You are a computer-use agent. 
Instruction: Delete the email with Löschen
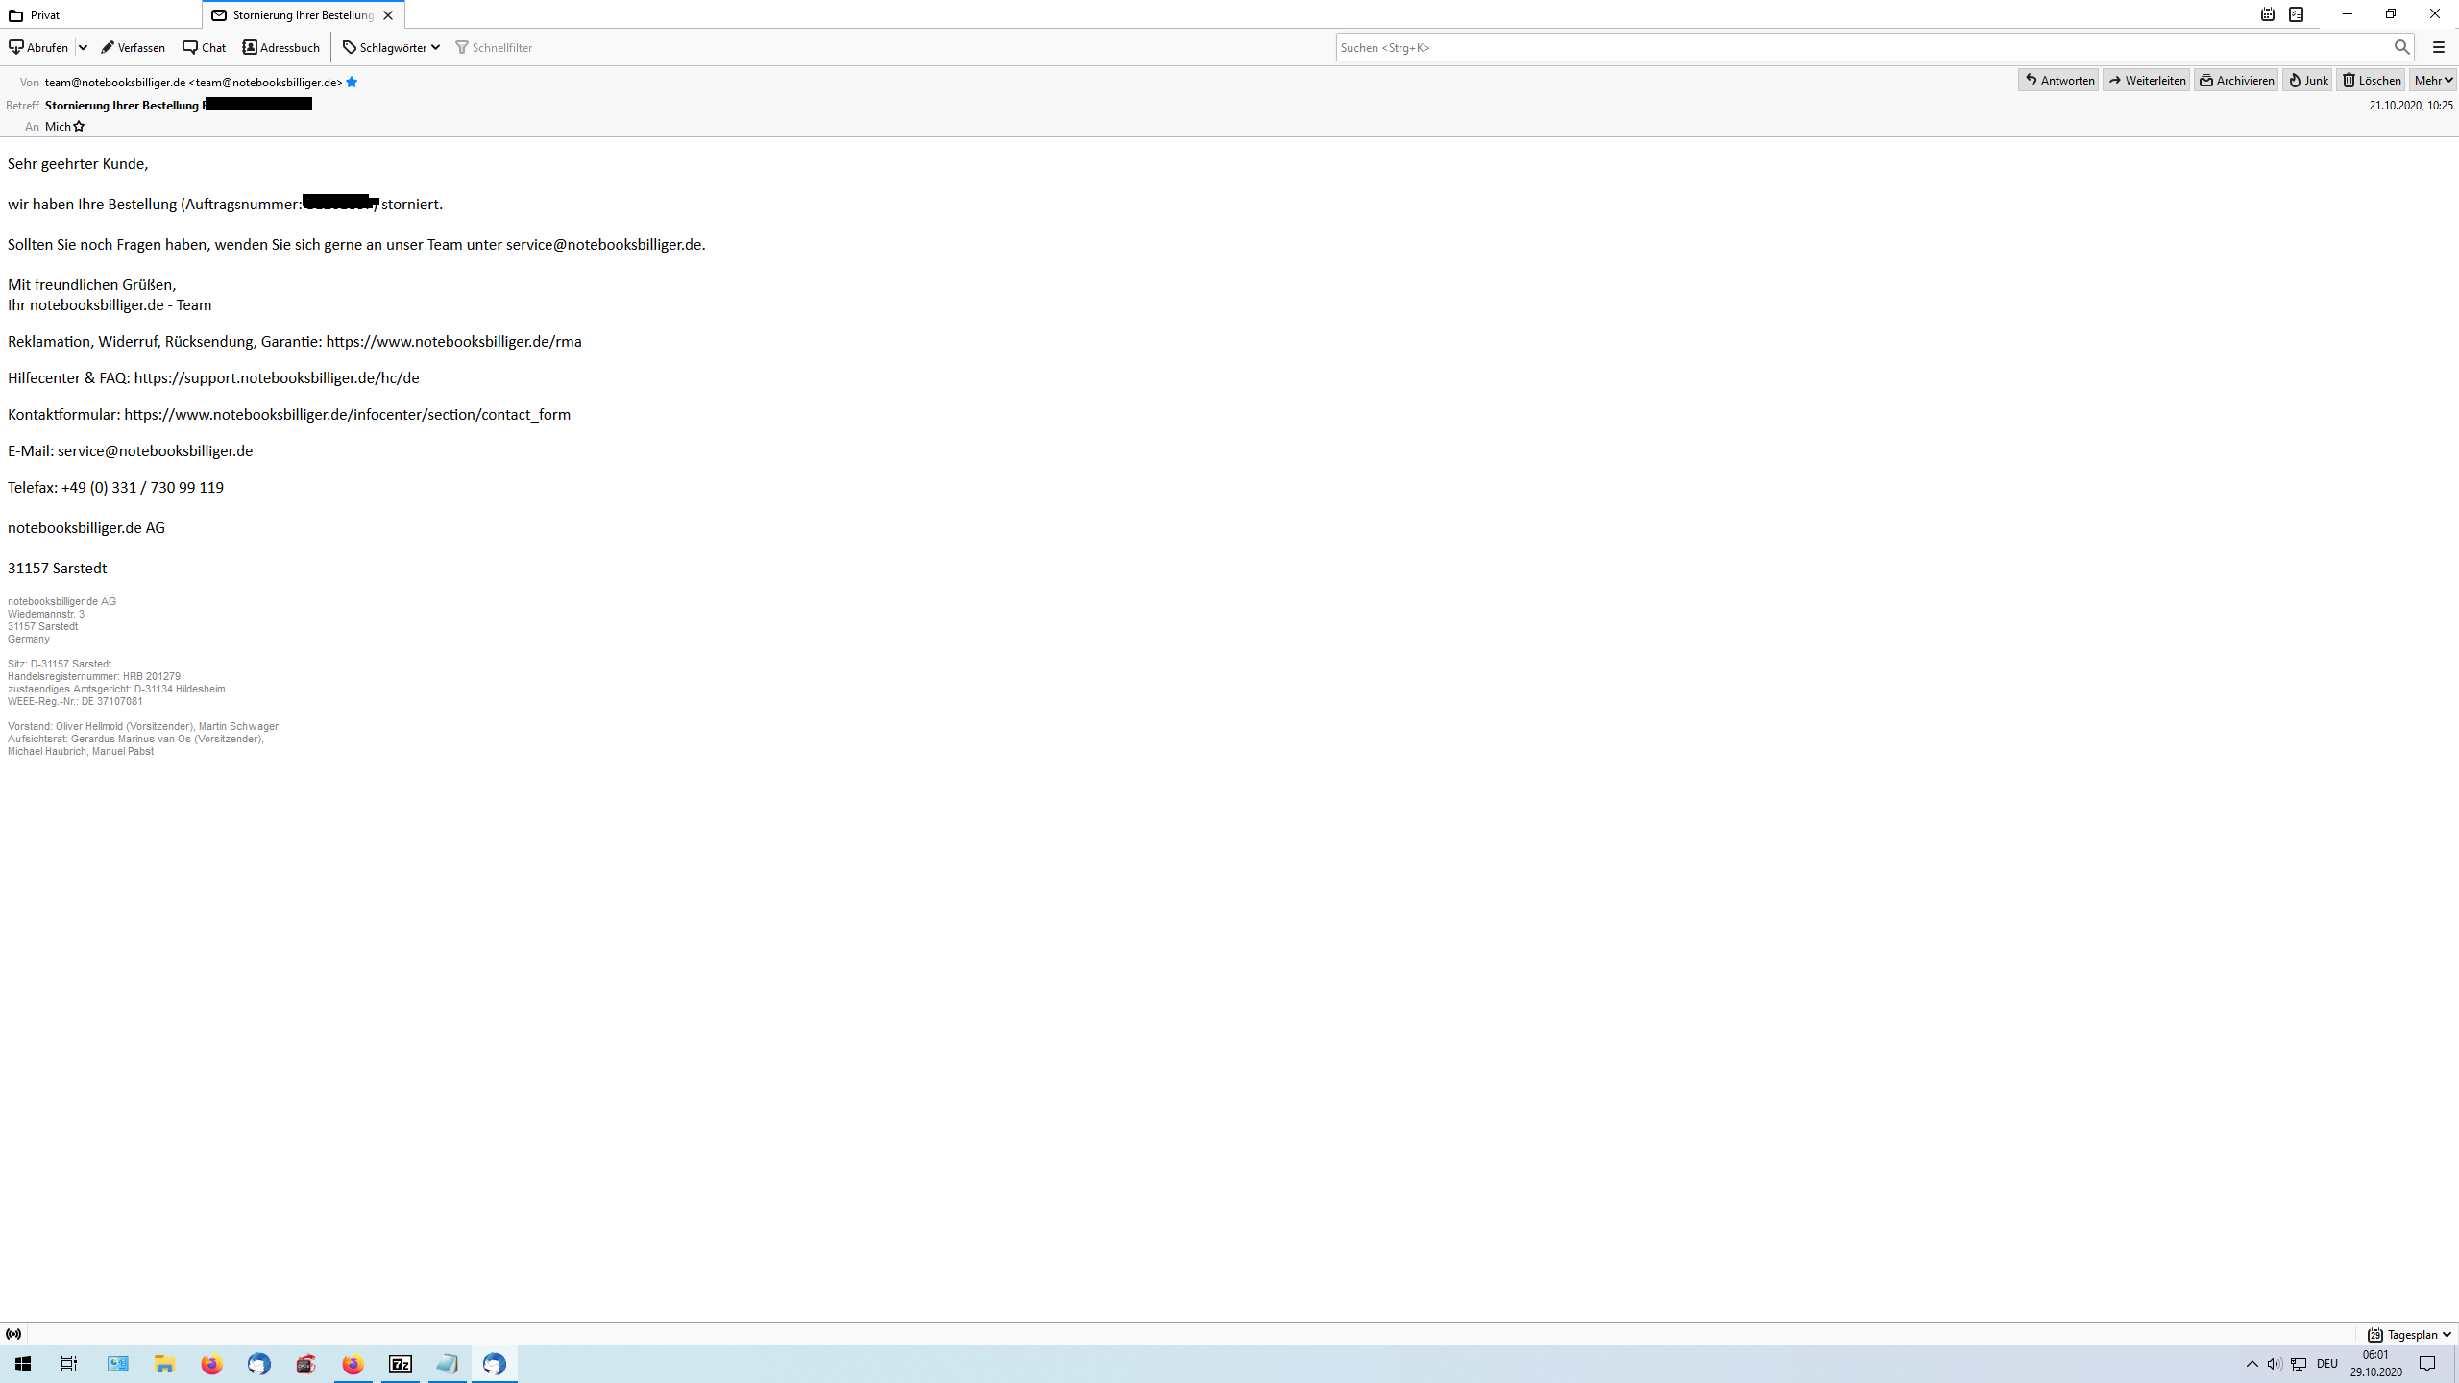point(2371,80)
